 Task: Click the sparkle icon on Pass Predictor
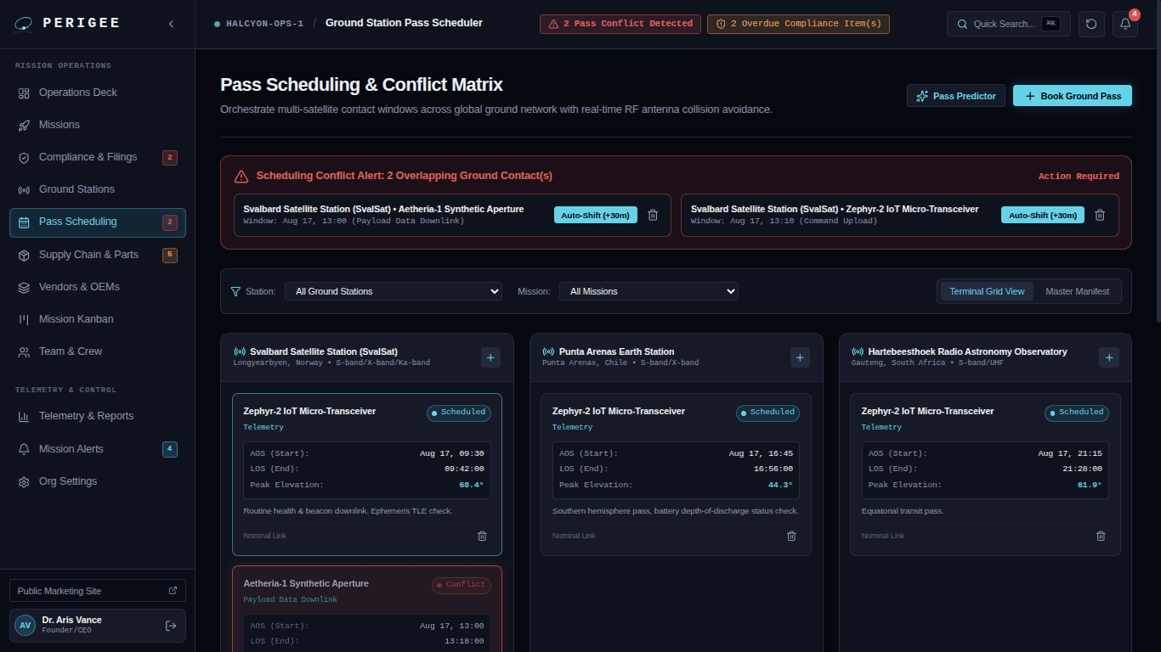tap(922, 96)
